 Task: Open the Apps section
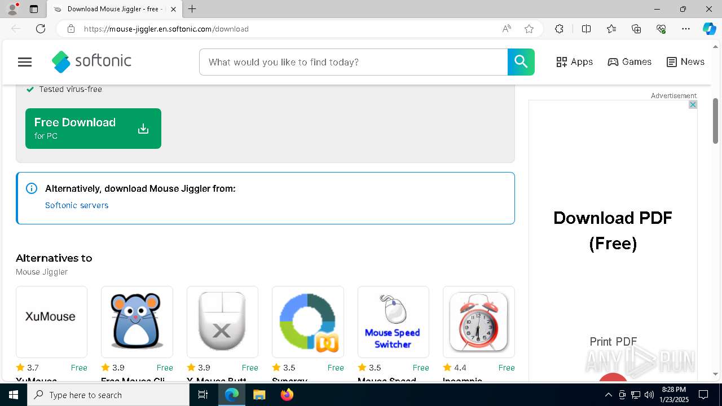click(574, 62)
